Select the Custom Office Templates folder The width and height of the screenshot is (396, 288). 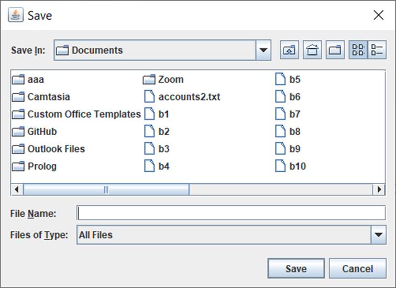[84, 114]
